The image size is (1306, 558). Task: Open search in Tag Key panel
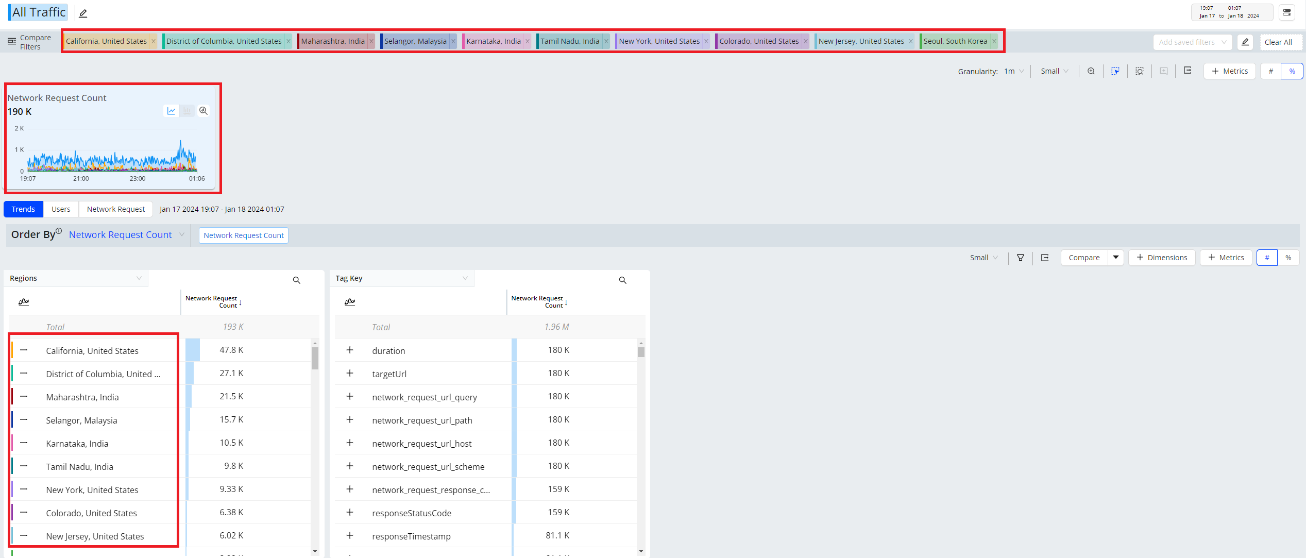point(622,280)
